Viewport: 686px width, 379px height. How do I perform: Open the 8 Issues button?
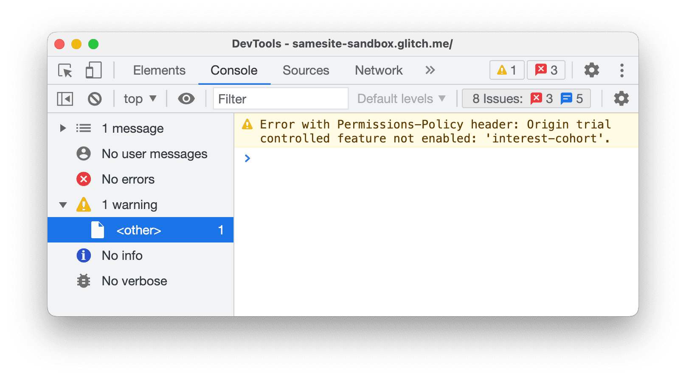pos(526,99)
